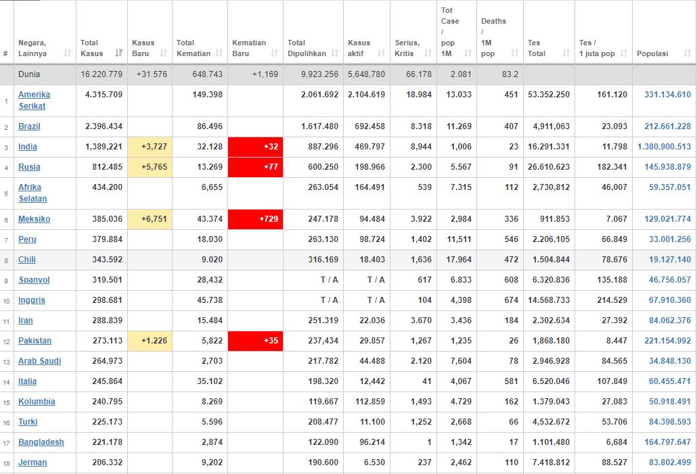Image resolution: width=697 pixels, height=474 pixels.
Task: Sort by Total Kasus column arrows
Action: point(118,53)
